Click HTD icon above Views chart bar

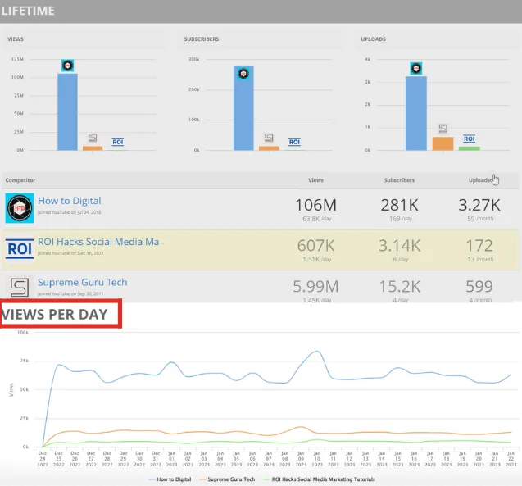pos(67,66)
